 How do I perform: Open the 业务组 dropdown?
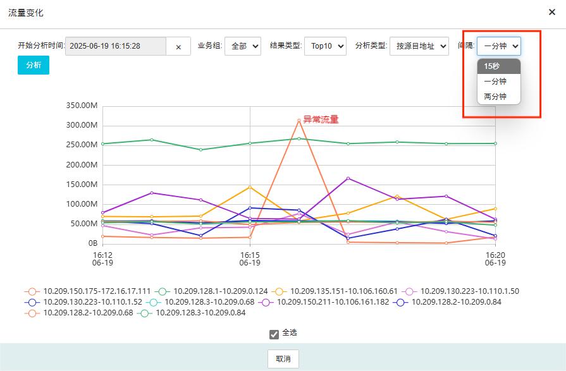coord(243,46)
